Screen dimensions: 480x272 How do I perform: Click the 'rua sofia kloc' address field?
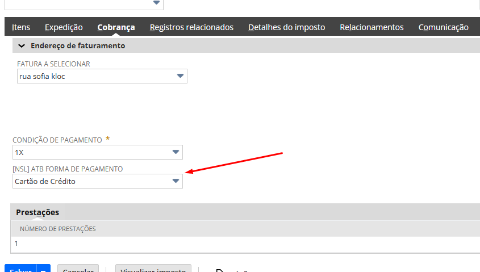tap(91, 76)
